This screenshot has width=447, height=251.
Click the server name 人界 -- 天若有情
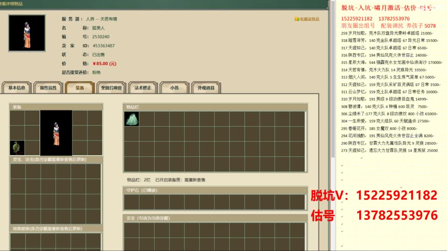(x=101, y=19)
